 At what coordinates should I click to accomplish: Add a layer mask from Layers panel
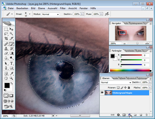[x=124, y=115]
